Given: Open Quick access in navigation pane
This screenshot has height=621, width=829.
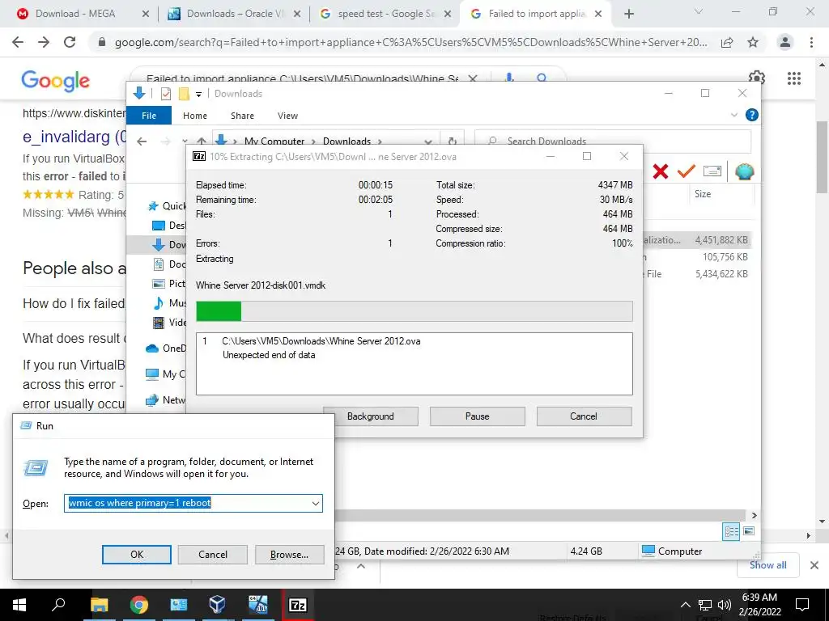Looking at the screenshot, I should [167, 206].
